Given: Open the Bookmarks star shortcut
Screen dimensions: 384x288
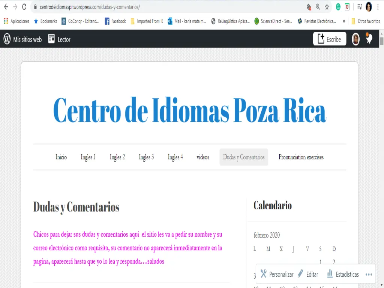Looking at the screenshot, I should pos(45,21).
